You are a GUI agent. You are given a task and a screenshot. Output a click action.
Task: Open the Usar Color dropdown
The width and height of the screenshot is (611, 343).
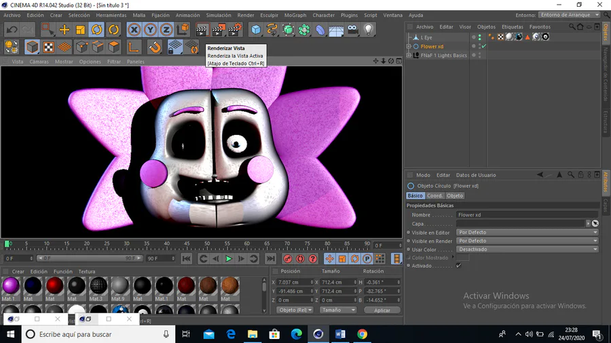[527, 249]
